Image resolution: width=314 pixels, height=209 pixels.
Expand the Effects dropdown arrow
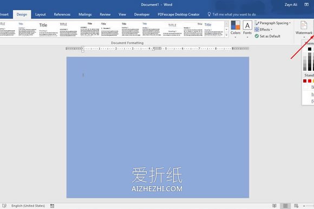coord(272,30)
